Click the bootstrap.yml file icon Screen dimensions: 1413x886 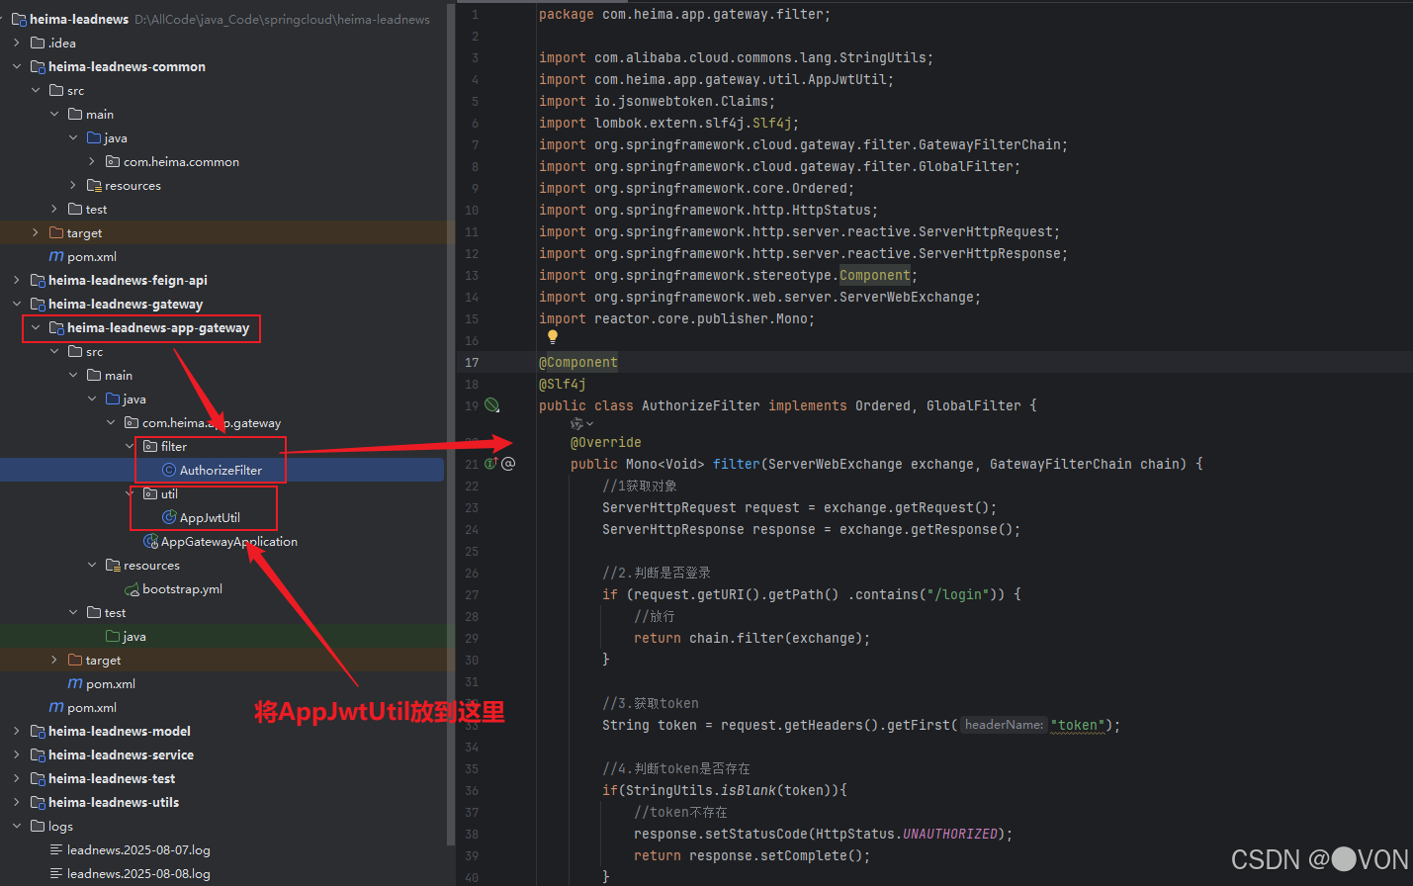pos(132,589)
